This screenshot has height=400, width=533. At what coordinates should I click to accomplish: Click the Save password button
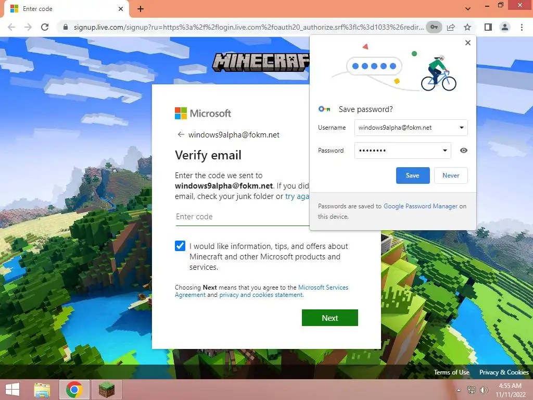[413, 176]
